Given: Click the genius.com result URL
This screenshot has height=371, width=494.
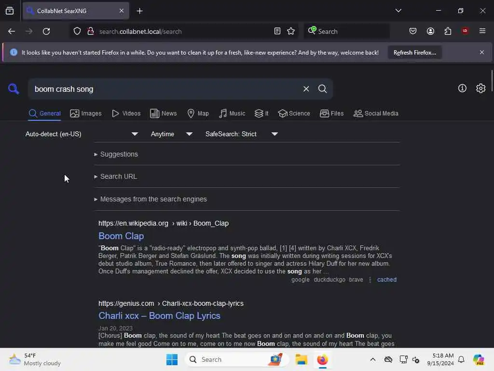Looking at the screenshot, I should 171,303.
